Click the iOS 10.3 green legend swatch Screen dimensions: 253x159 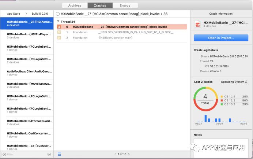[222, 104]
